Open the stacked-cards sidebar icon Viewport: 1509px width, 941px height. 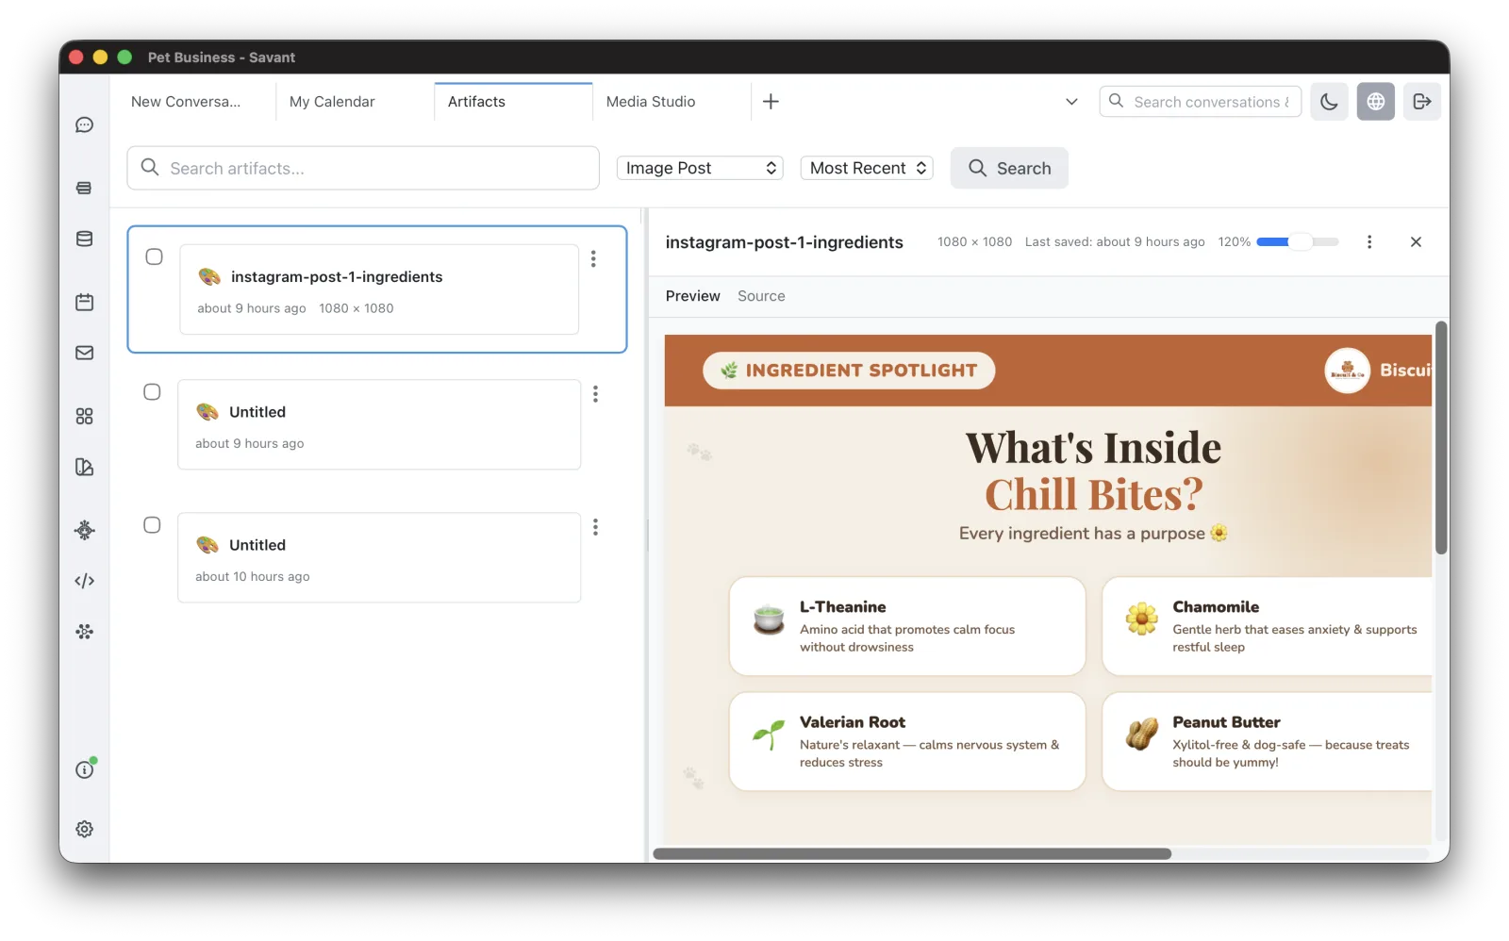[84, 189]
